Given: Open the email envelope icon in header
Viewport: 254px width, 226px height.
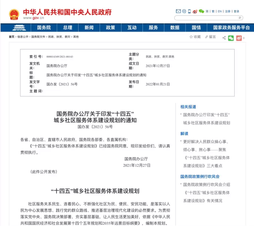Looking at the screenshot, I should click(x=178, y=11).
